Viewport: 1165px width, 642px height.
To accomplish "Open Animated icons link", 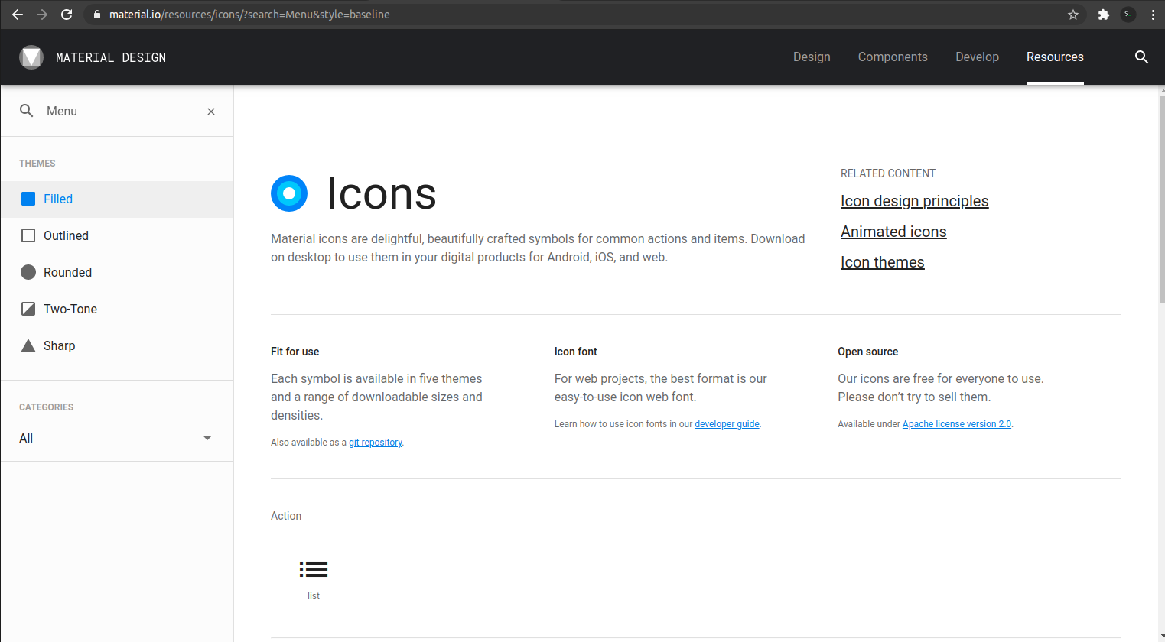I will point(893,232).
